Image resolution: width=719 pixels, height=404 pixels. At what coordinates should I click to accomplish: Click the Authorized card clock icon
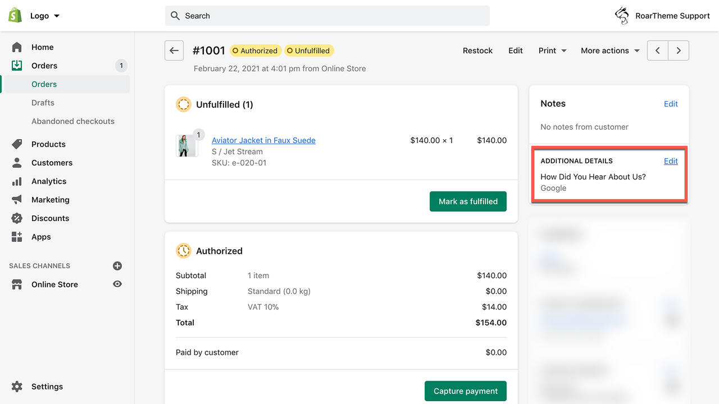184,251
